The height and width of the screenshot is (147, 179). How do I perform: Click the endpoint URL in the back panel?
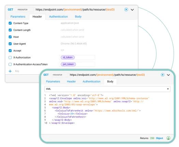pyautogui.click(x=75, y=10)
